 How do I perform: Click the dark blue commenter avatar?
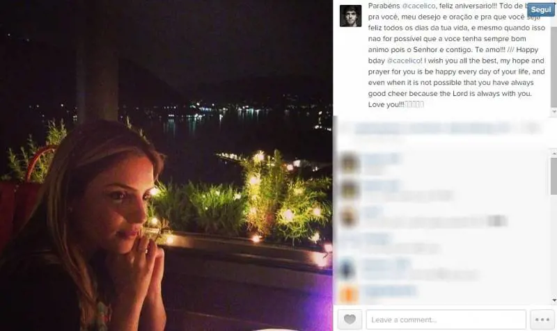pos(347,268)
